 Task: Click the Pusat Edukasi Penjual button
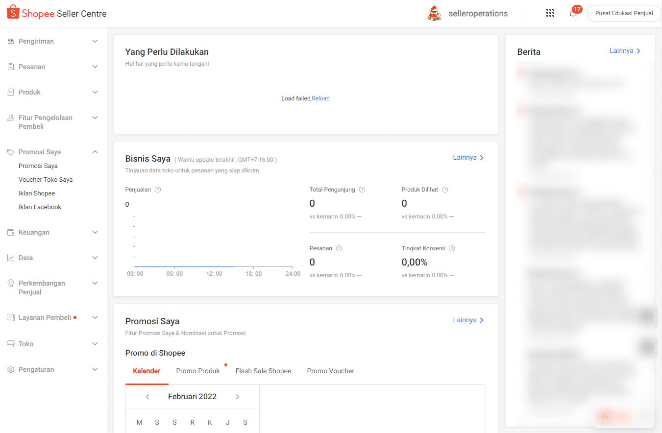point(624,13)
